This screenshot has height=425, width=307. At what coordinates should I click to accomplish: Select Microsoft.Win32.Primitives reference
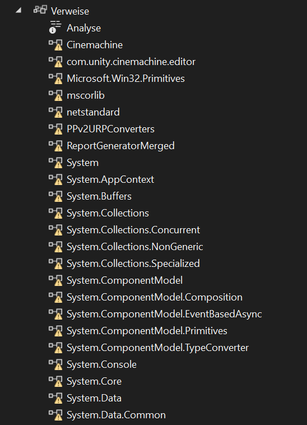125,78
